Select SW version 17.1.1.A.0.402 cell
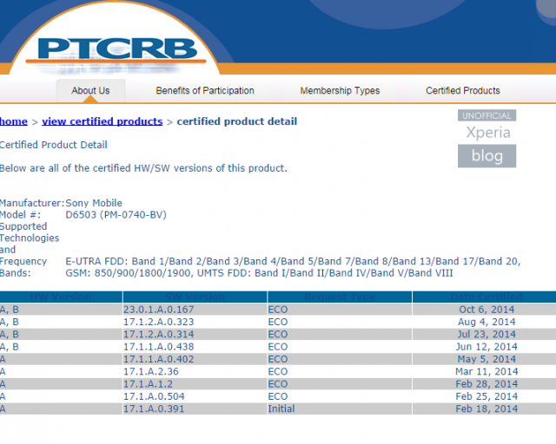The height and width of the screenshot is (444, 556). (x=195, y=359)
